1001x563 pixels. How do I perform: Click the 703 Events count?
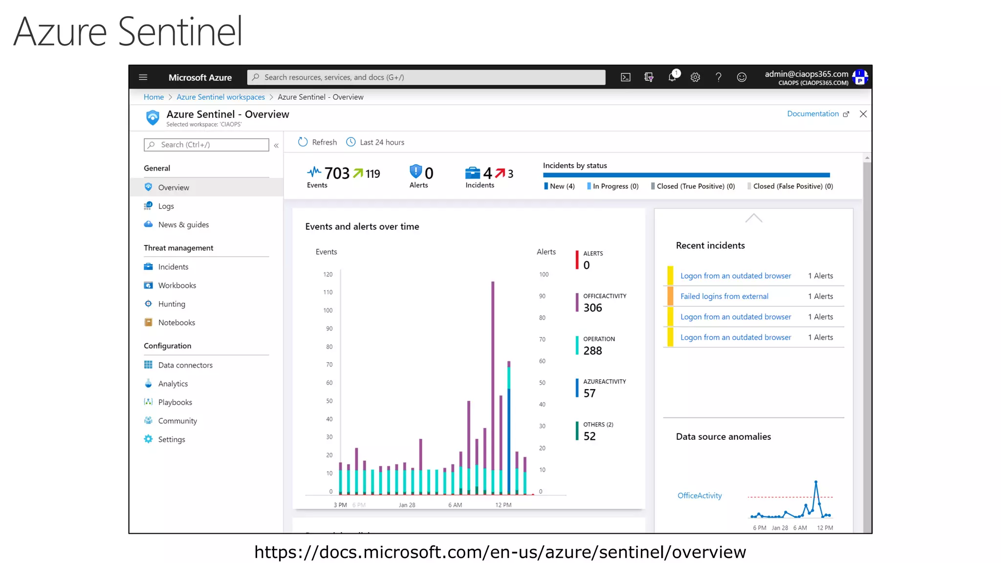click(337, 173)
